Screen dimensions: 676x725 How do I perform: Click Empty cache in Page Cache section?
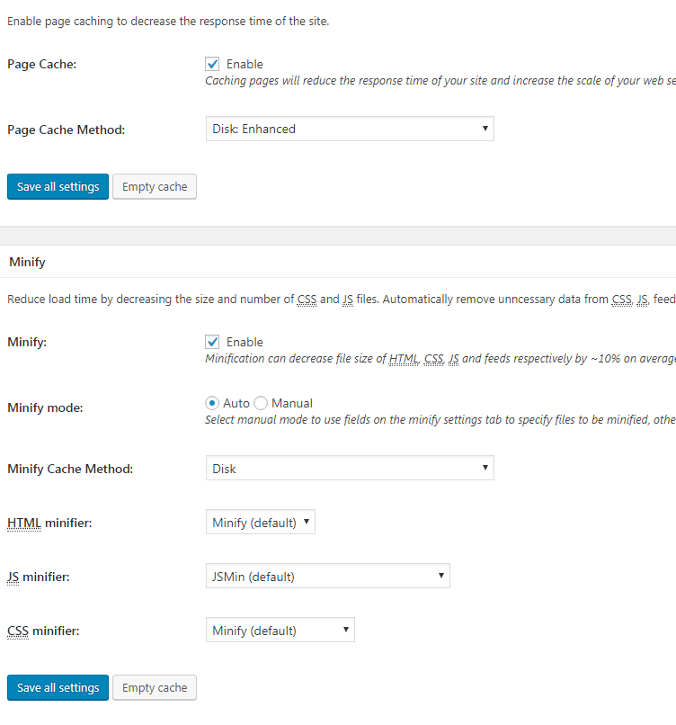coord(155,187)
